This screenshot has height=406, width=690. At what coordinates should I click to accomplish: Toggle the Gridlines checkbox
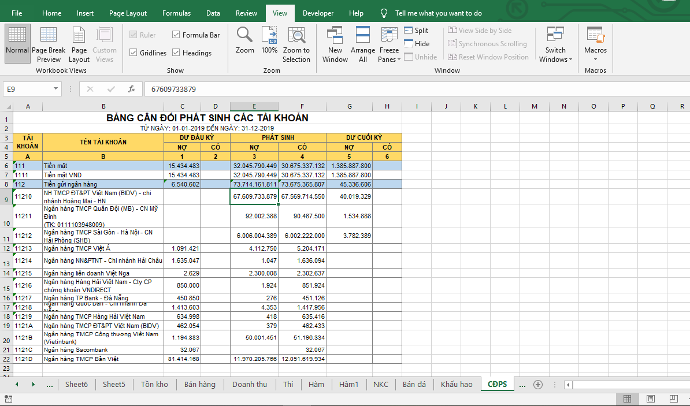(x=133, y=53)
